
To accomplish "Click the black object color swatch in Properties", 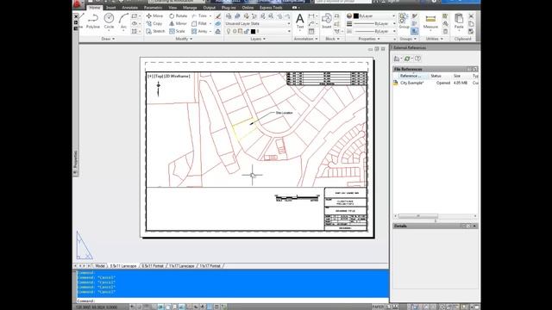I will pos(356,15).
